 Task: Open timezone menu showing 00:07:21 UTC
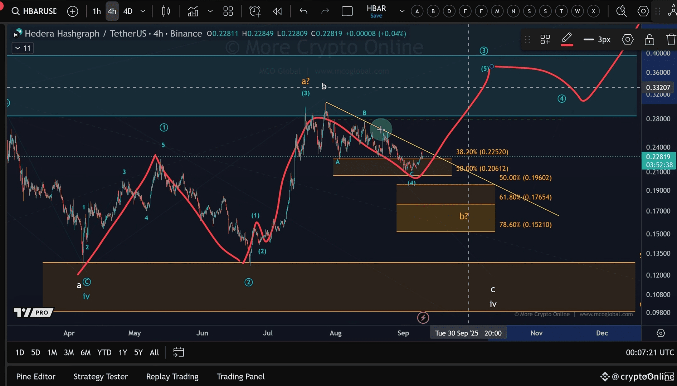650,353
